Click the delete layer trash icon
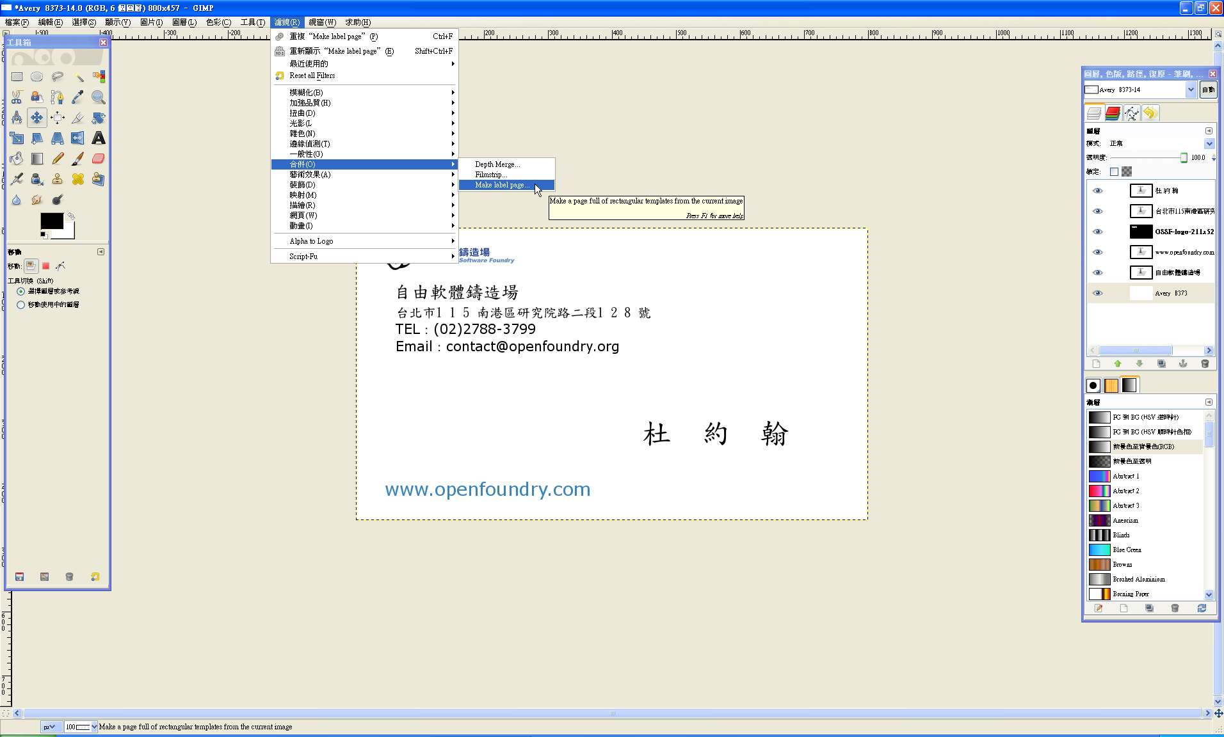 tap(1205, 364)
